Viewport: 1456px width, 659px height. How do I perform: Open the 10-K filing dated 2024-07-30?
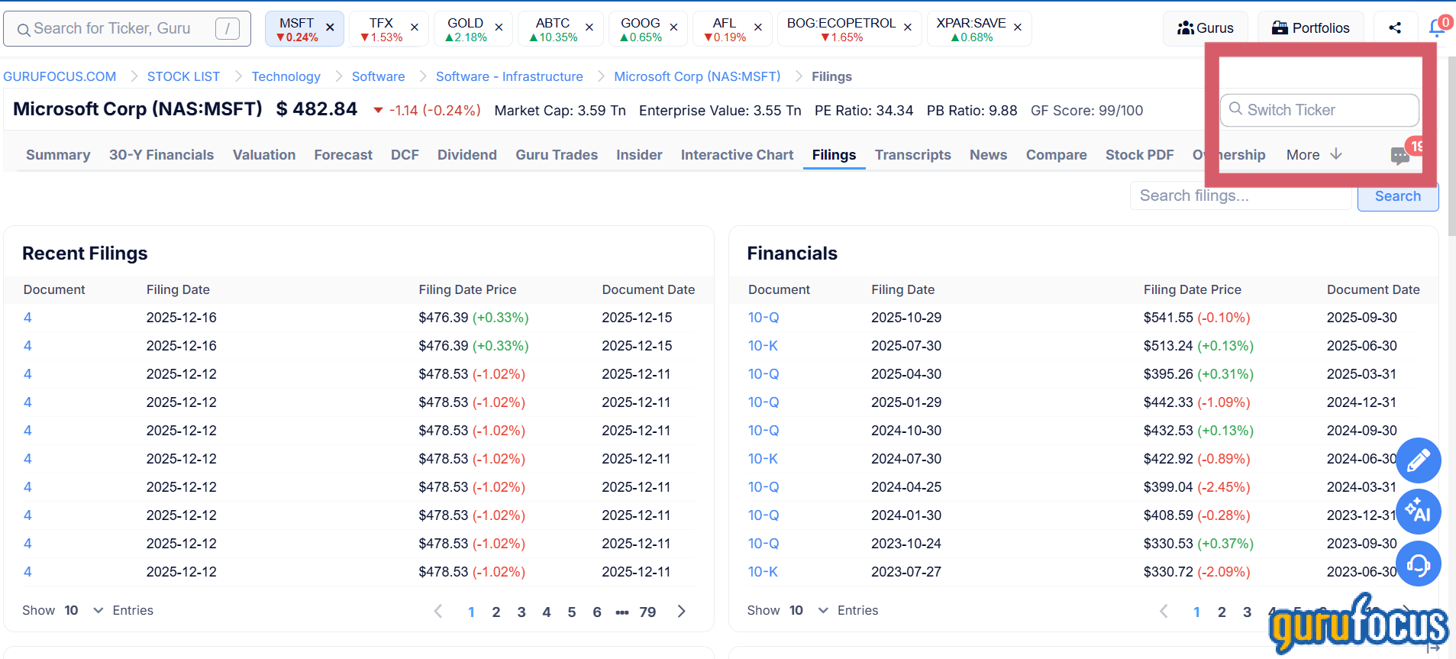tap(763, 459)
